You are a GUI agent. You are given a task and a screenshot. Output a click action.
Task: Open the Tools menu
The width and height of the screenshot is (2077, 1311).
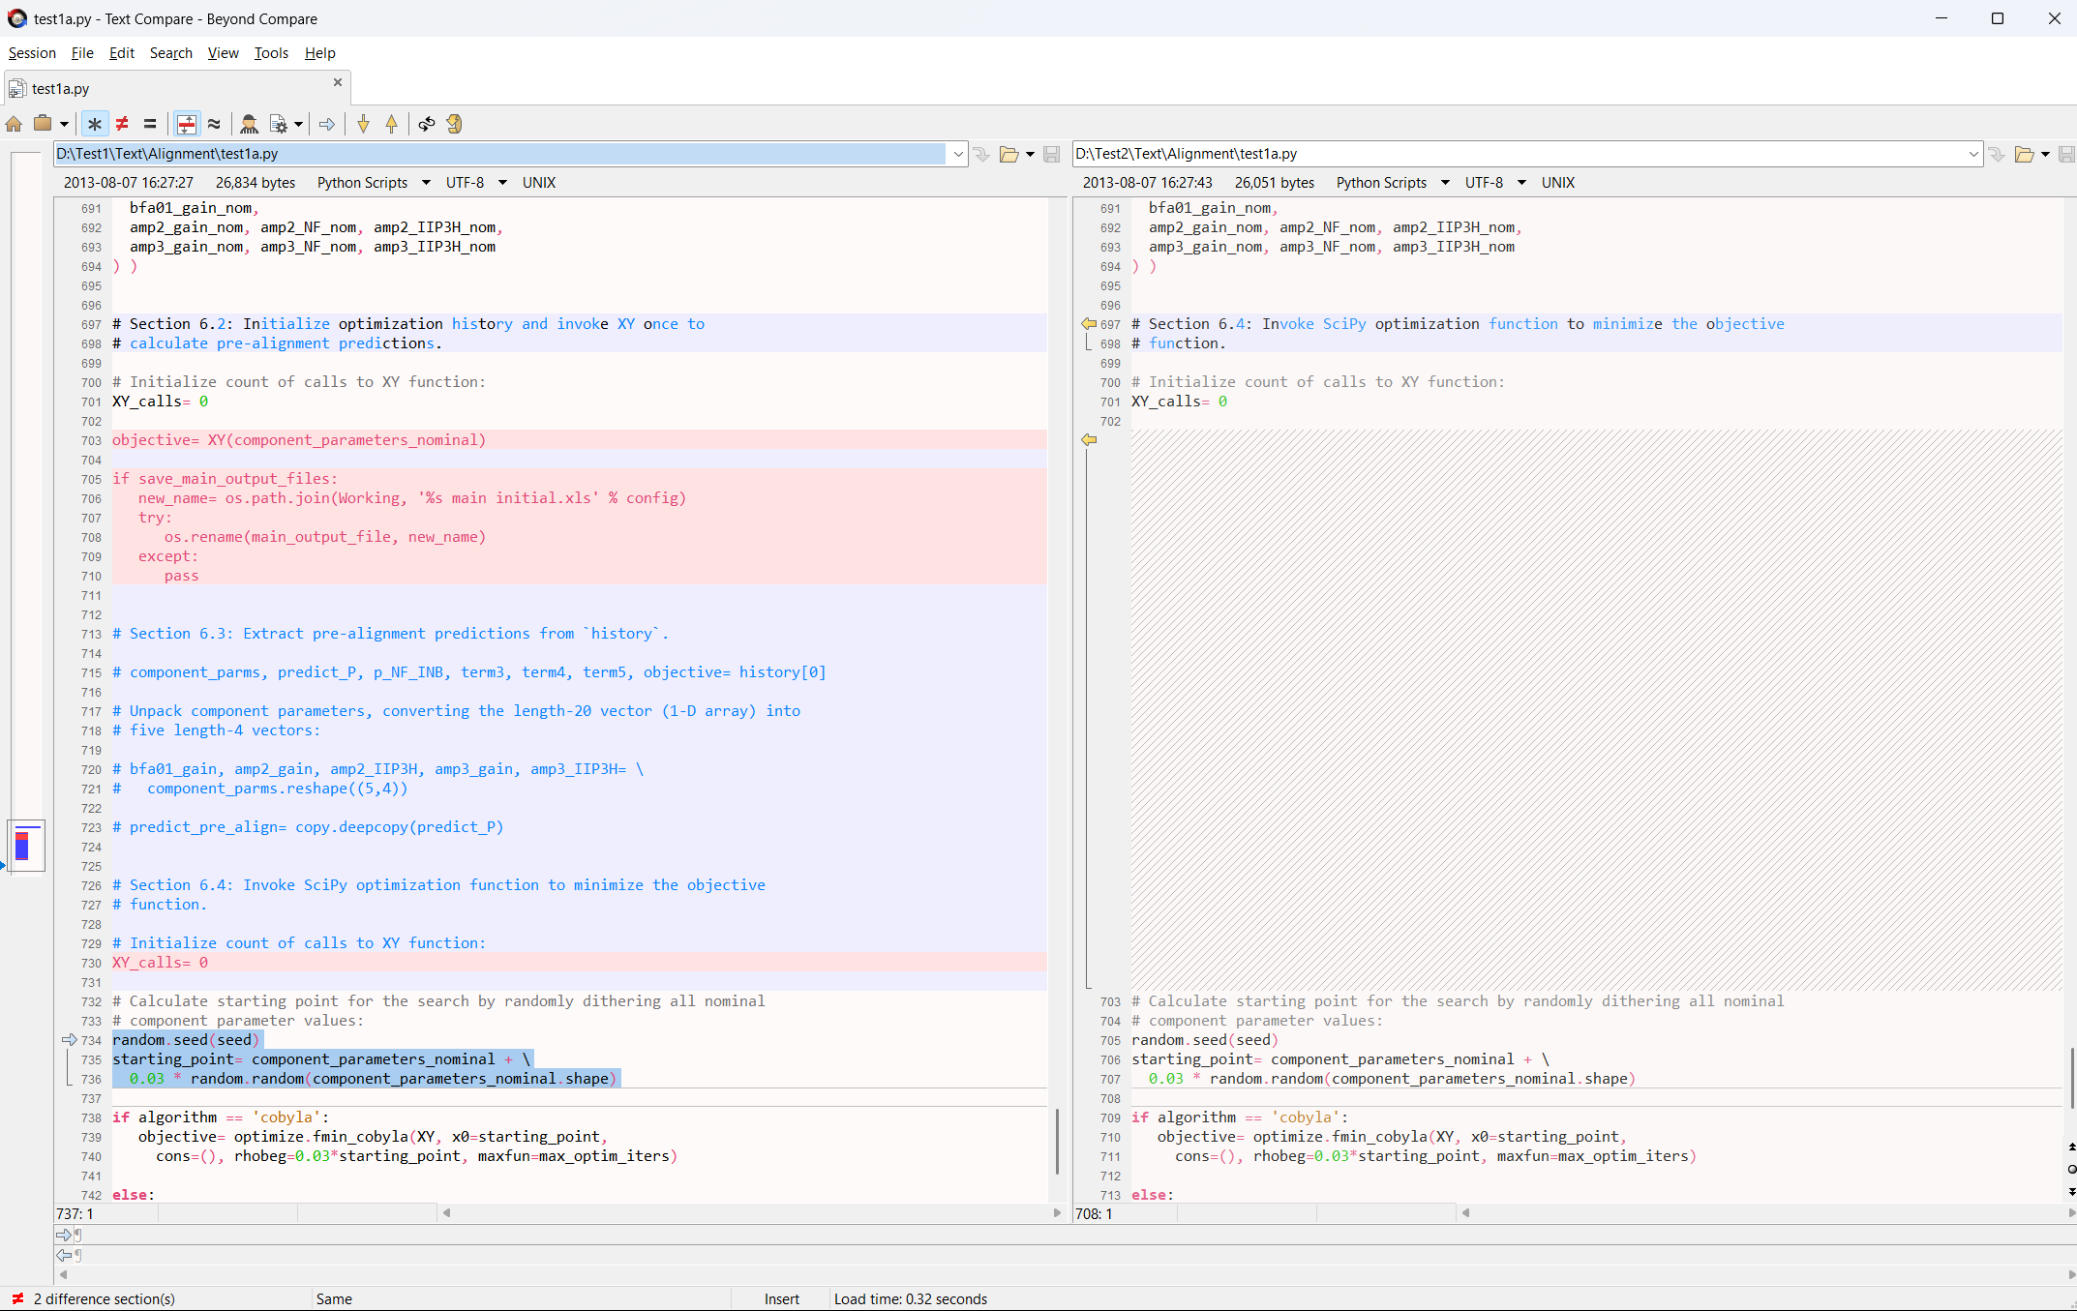[271, 53]
